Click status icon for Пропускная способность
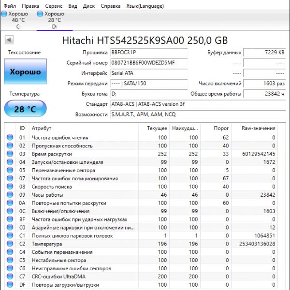 click(10, 145)
